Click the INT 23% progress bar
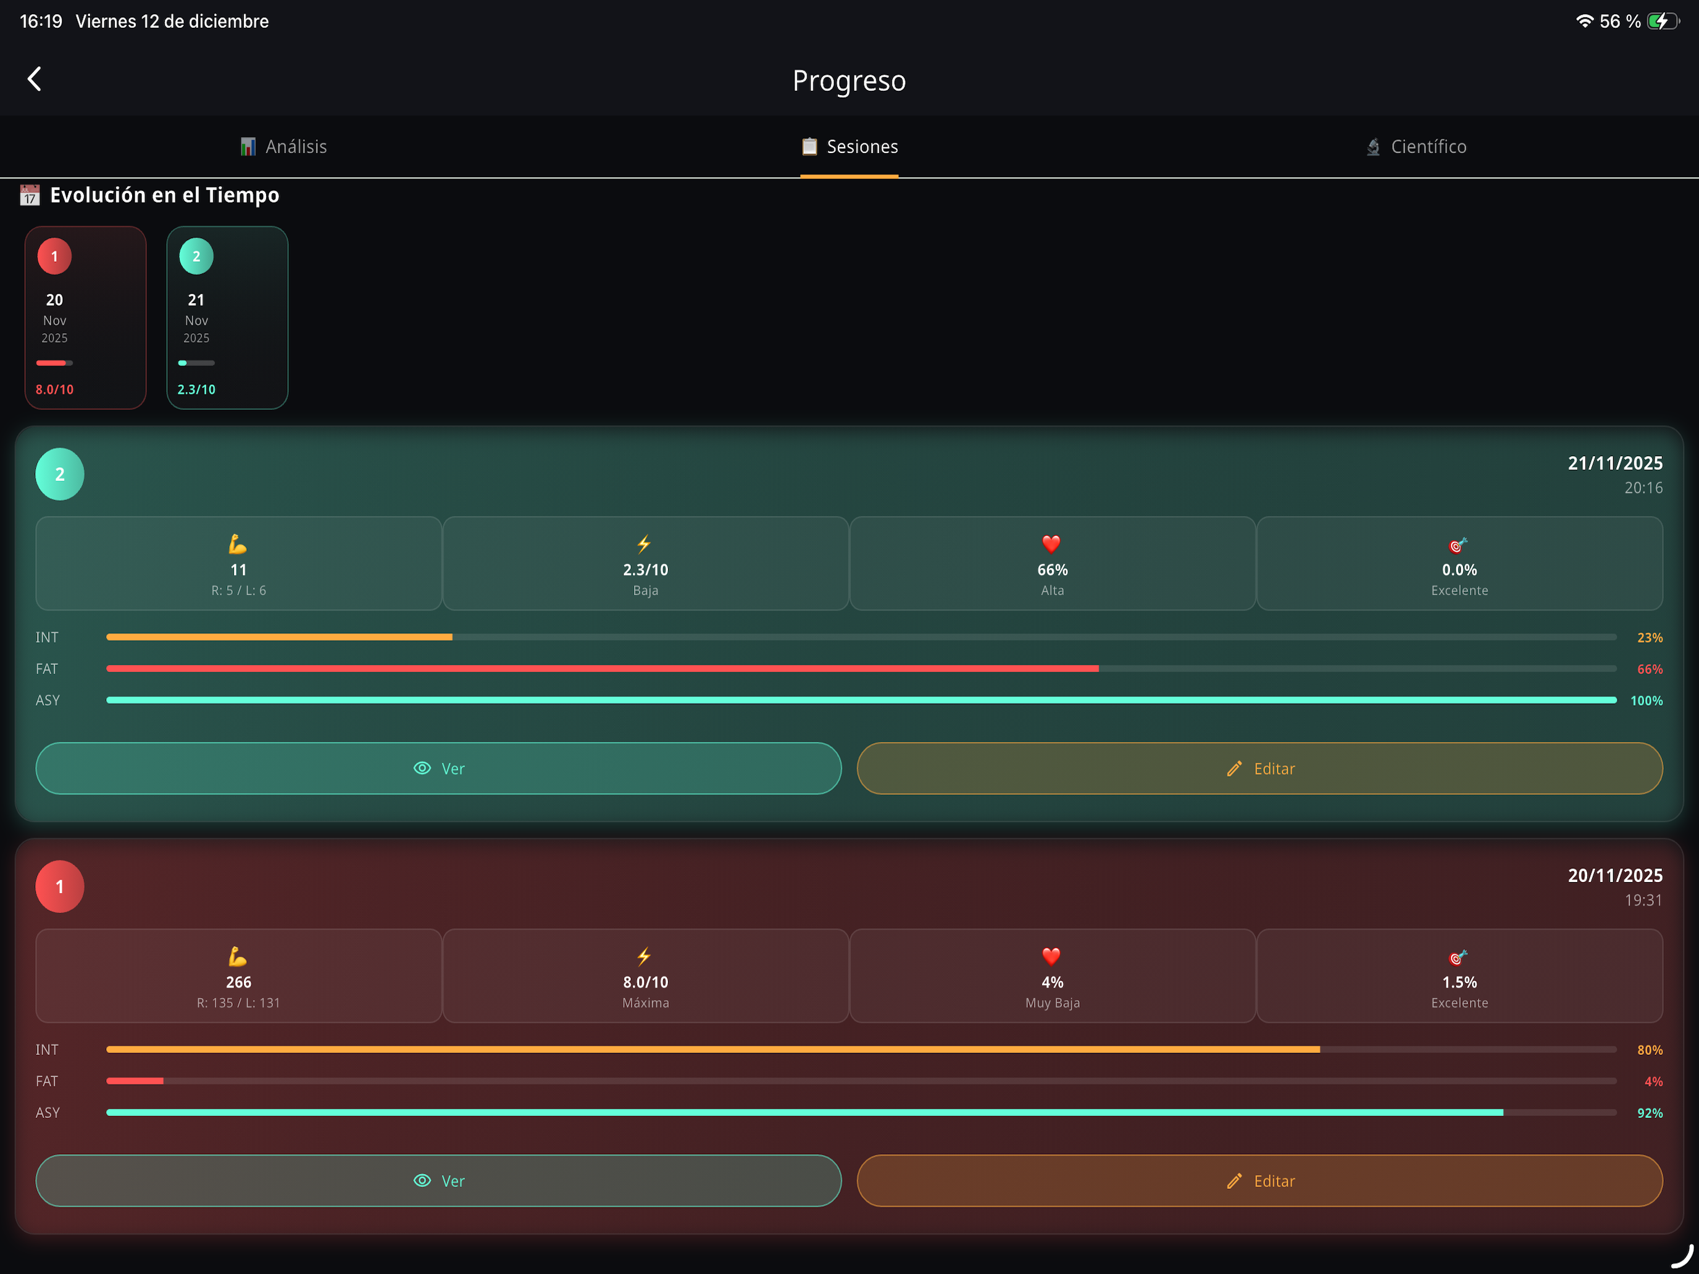The height and width of the screenshot is (1274, 1699). click(862, 638)
